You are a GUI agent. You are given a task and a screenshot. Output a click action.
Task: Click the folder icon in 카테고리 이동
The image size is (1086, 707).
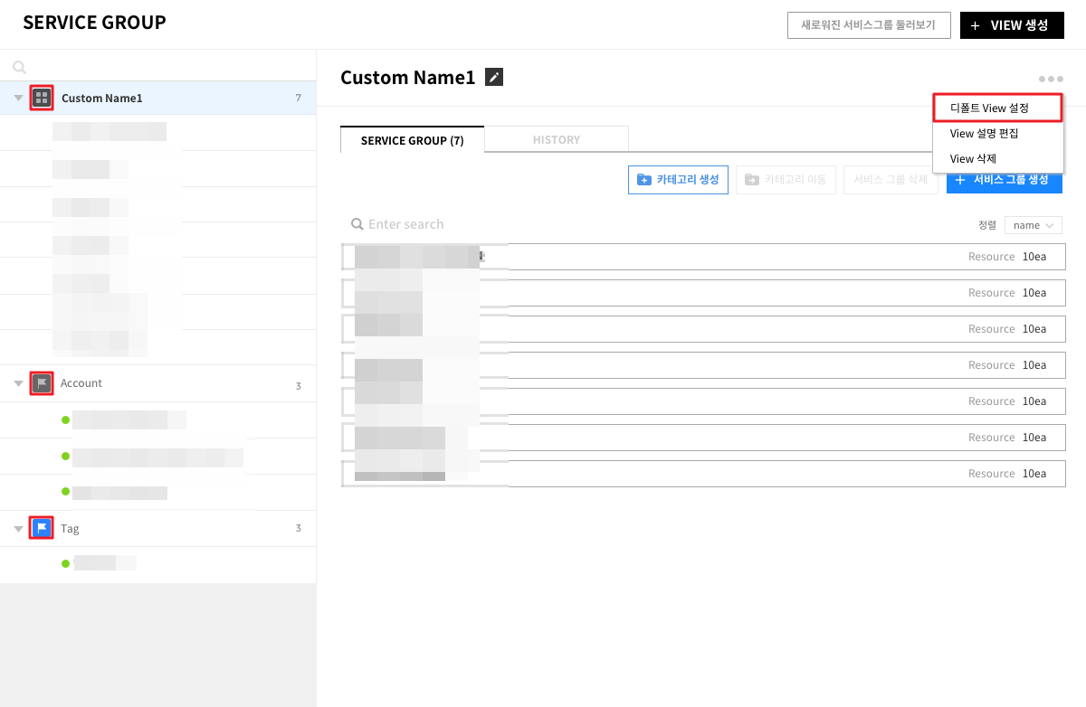click(752, 180)
